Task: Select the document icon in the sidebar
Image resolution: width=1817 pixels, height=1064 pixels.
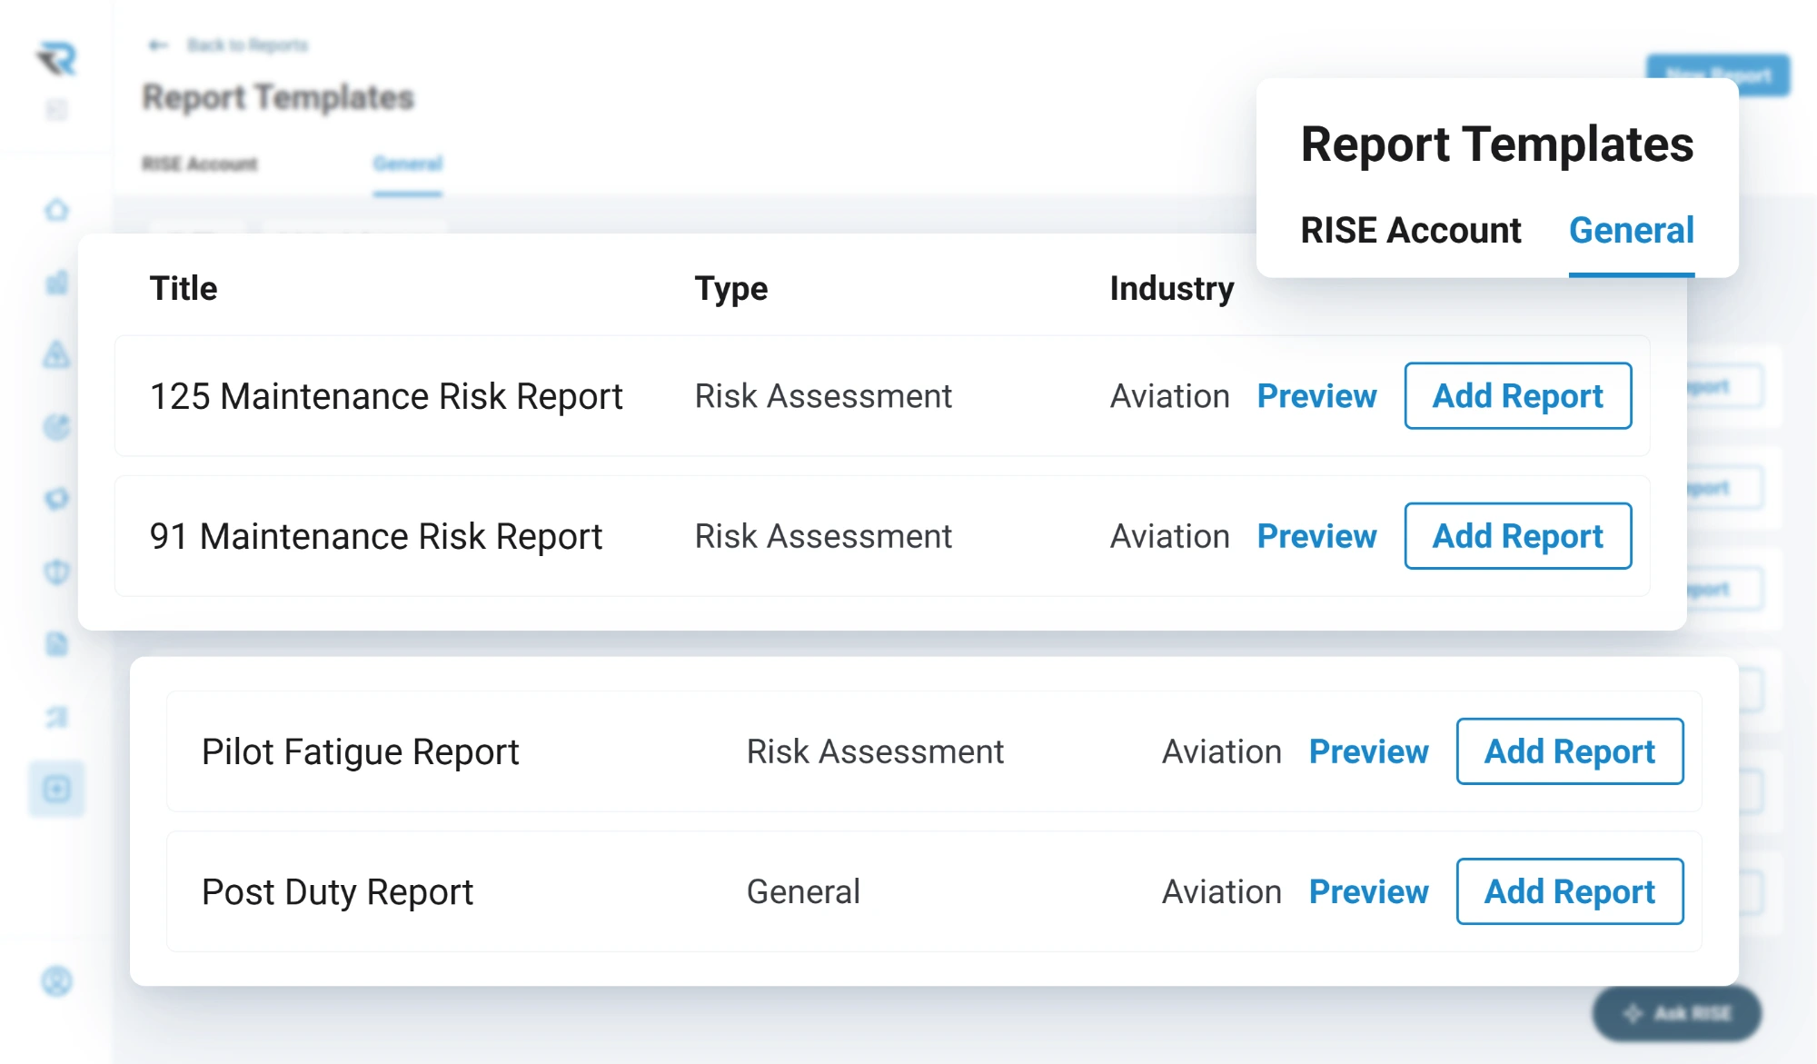Action: pos(56,644)
